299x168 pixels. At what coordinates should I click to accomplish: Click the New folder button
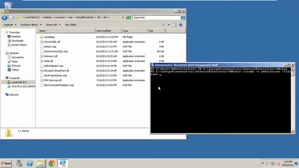[71, 25]
